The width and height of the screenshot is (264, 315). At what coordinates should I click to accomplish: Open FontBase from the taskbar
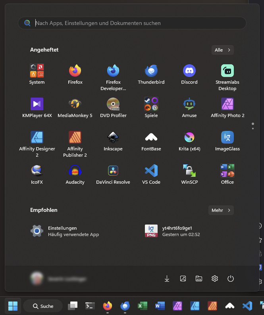coord(230,306)
